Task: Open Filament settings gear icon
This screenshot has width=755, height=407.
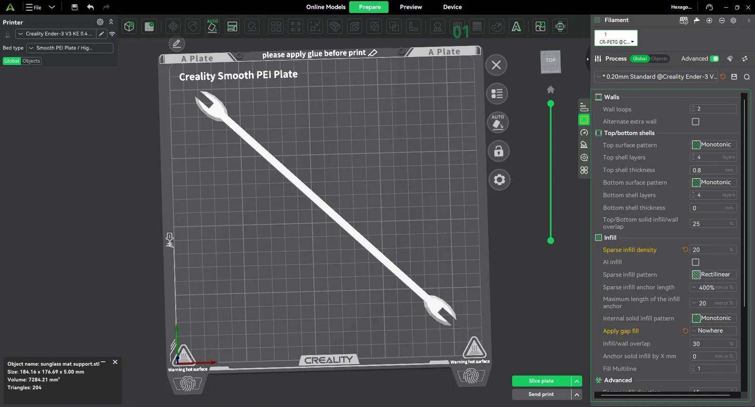Action: pos(733,20)
